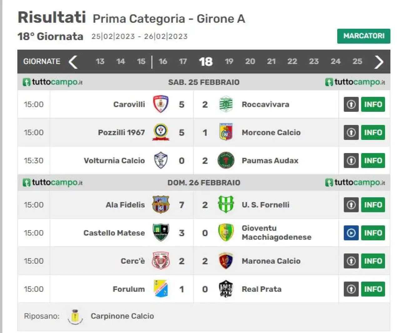Click the upload icon for Forulum match
Screen dimensions: 400x333
(x=351, y=289)
